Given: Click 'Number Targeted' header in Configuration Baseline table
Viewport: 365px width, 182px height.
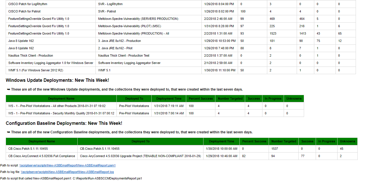Looking at the screenshot, I should point(284,142).
